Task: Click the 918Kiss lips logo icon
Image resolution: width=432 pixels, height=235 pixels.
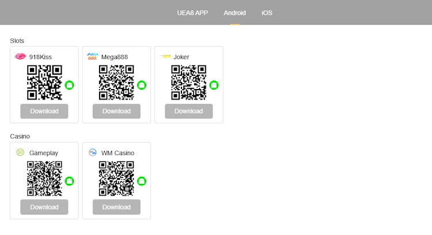Action: pyautogui.click(x=20, y=56)
